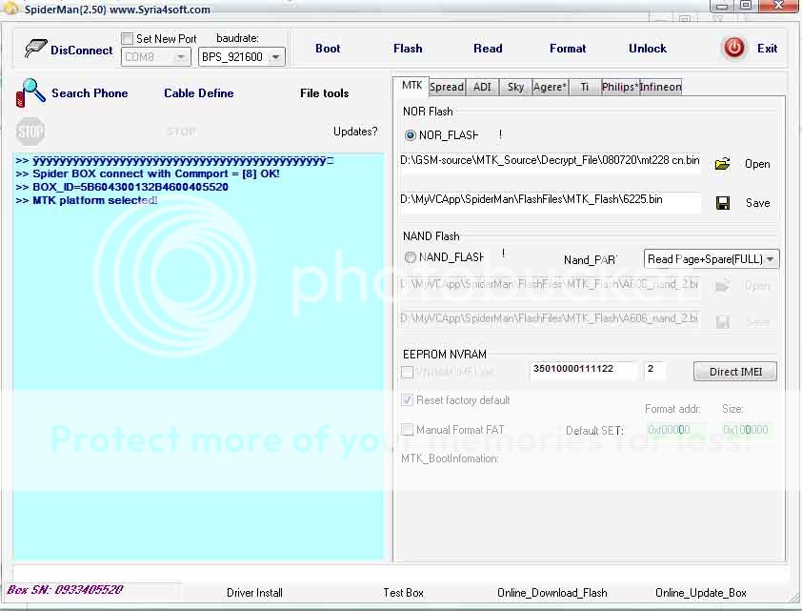
Task: Click the Boot button
Action: [328, 49]
